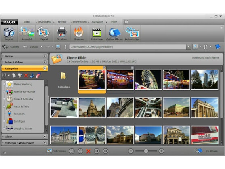225x169 pixels.
Task: Click the edit category pencil icon
Action: coord(20,75)
